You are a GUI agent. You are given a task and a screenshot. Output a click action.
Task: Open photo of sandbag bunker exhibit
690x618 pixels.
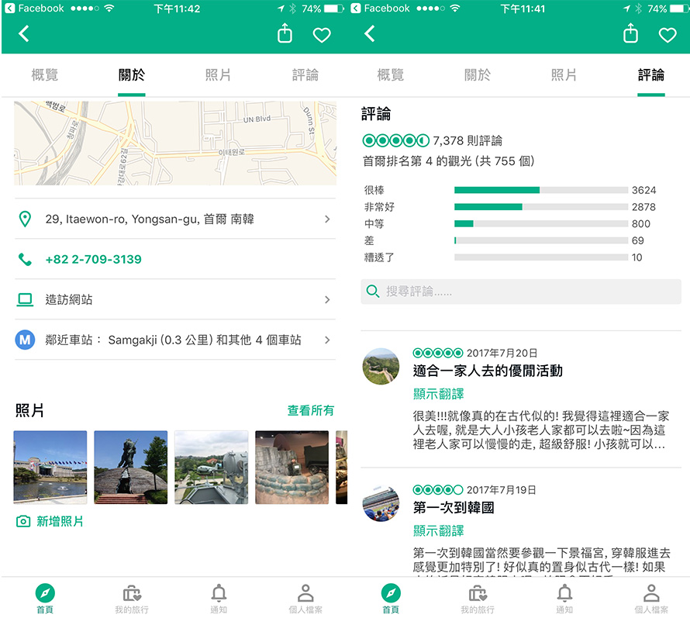[292, 468]
